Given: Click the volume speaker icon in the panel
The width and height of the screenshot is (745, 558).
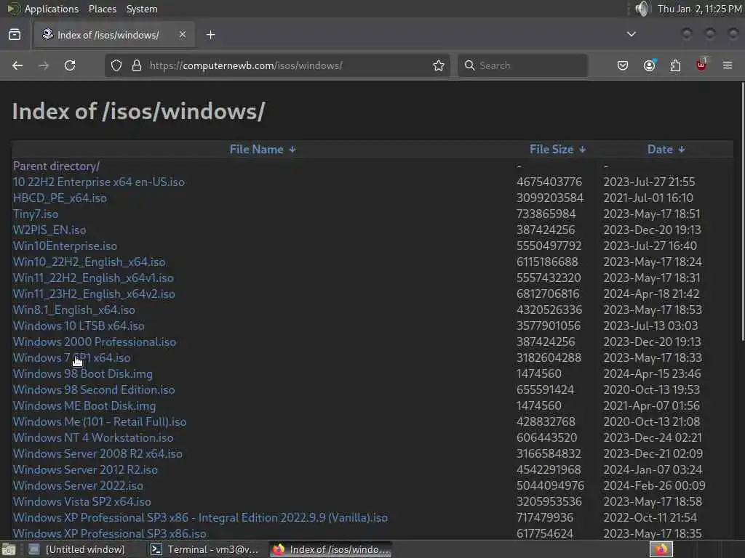Looking at the screenshot, I should 642,9.
